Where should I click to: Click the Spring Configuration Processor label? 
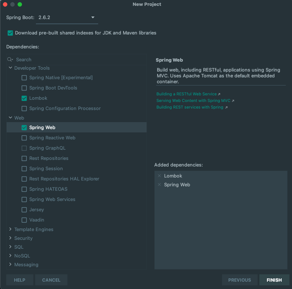[65, 109]
